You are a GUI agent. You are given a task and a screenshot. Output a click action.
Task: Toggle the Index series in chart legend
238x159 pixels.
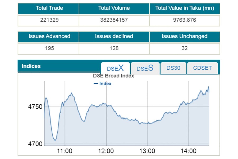[103, 84]
